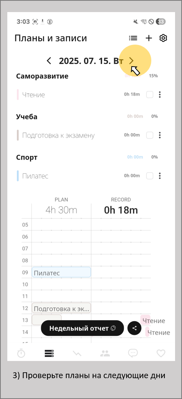Image resolution: width=182 pixels, height=399 pixels.
Task: Select the plans list tab in bottom bar
Action: [x=49, y=353]
